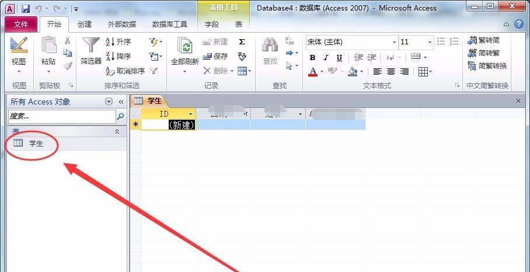Switch to the 表 ribbon tab
Viewport: 530px width, 272px height.
pyautogui.click(x=239, y=25)
